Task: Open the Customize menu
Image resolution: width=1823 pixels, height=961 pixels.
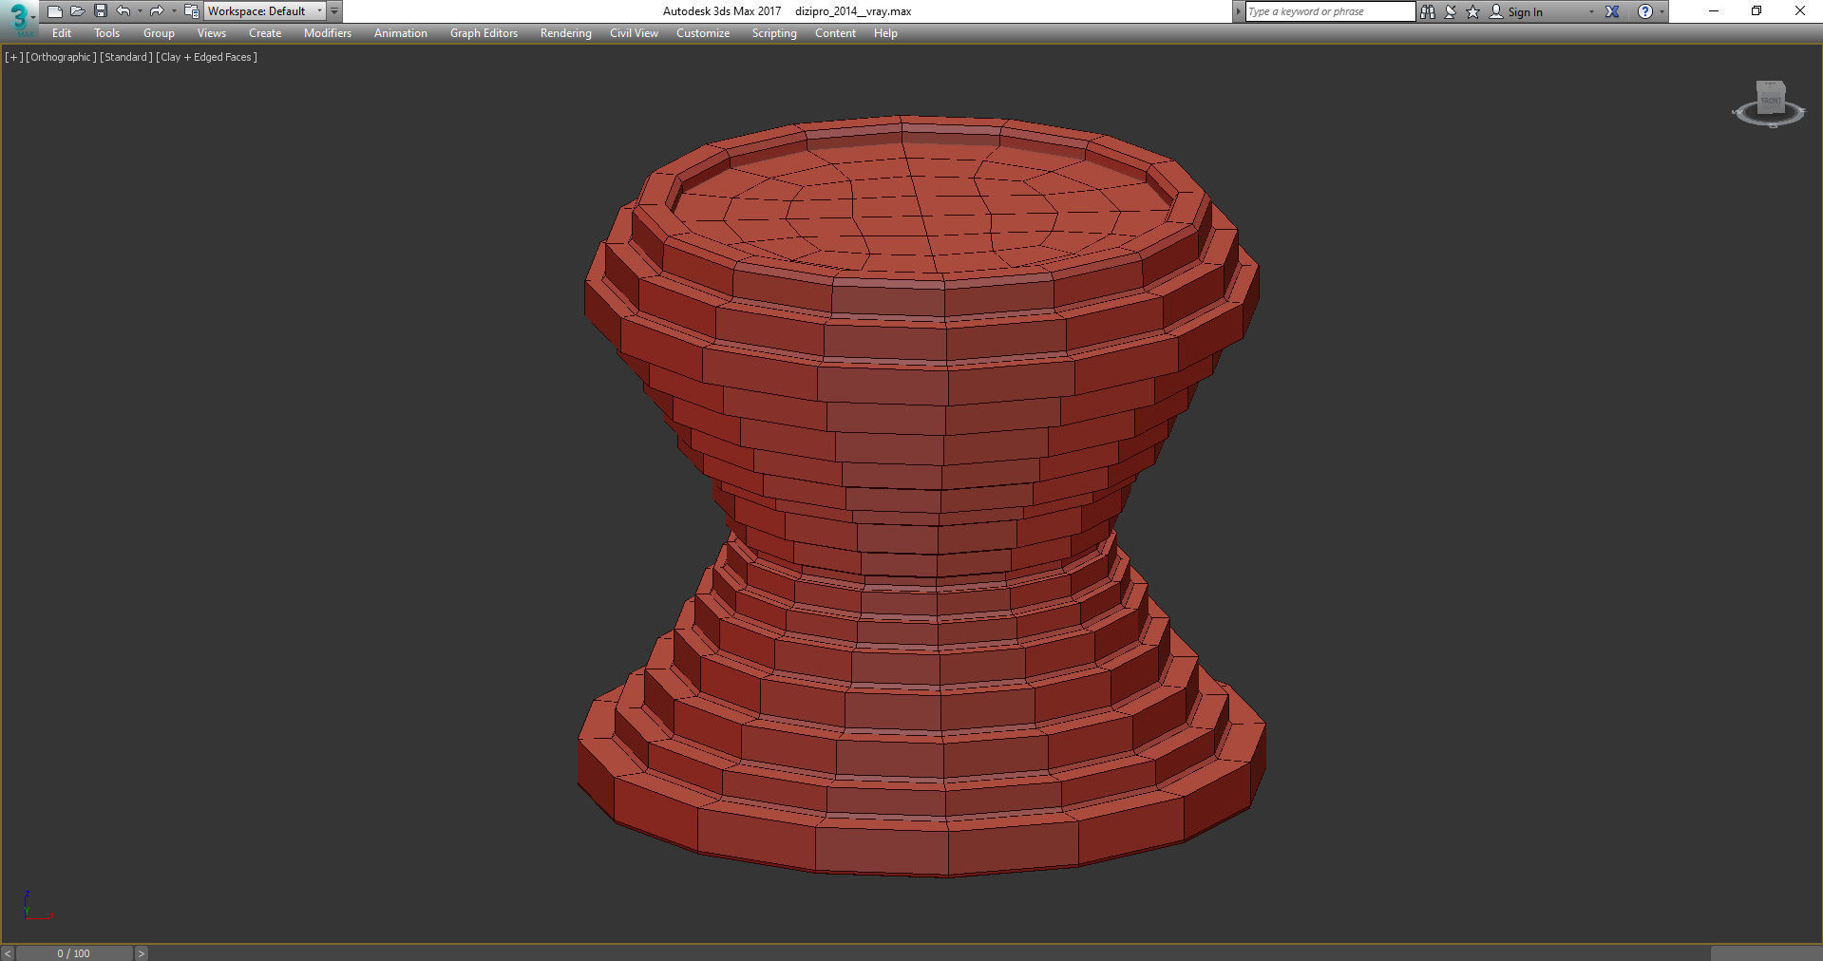Action: pyautogui.click(x=703, y=33)
